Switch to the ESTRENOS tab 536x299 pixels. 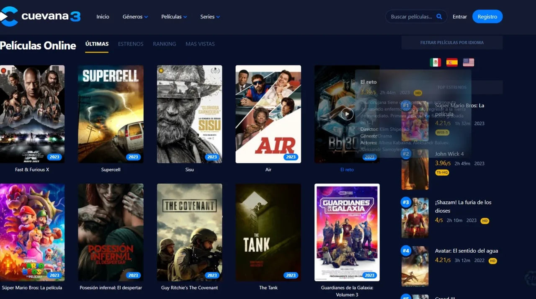(x=131, y=44)
